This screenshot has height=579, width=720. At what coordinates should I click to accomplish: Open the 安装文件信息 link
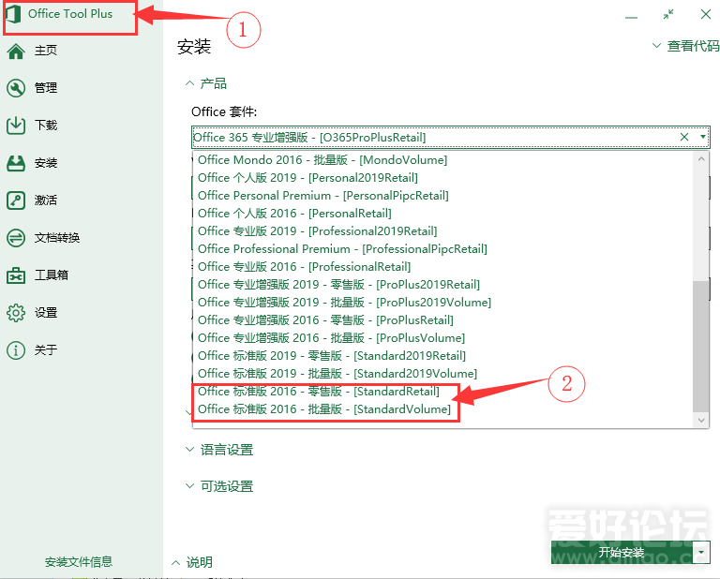(x=79, y=561)
